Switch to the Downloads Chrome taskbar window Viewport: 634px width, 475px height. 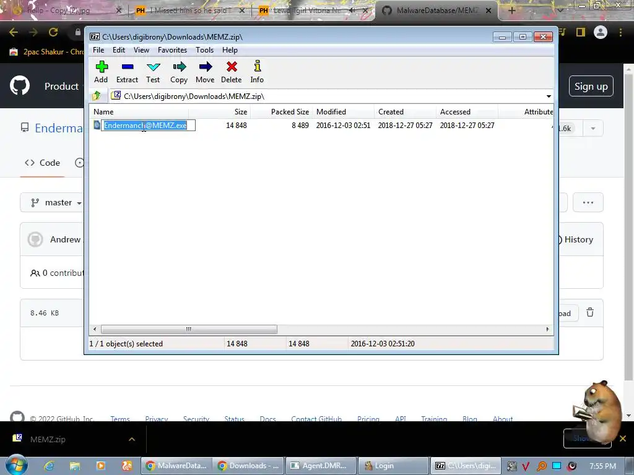click(x=248, y=466)
